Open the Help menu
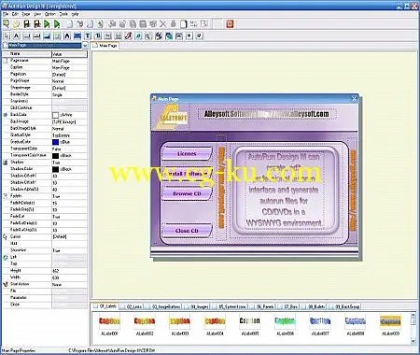The height and width of the screenshot is (355, 420). tap(75, 14)
